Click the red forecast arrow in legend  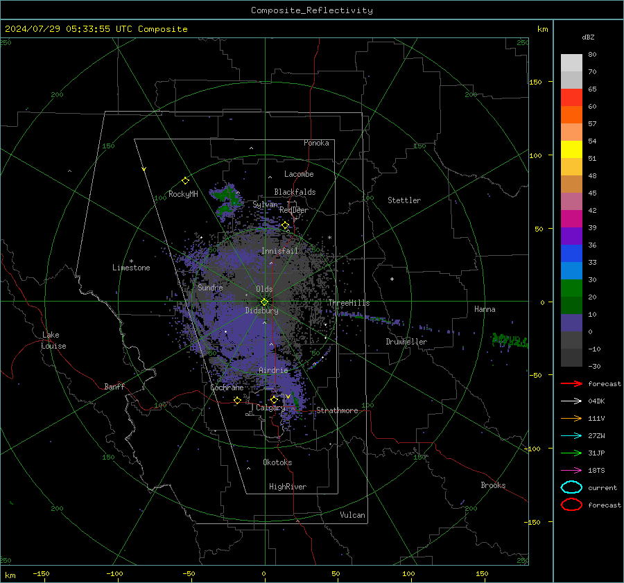click(571, 383)
